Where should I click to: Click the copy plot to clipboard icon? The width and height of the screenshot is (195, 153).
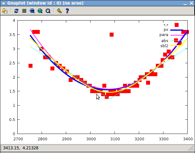tap(5, 11)
